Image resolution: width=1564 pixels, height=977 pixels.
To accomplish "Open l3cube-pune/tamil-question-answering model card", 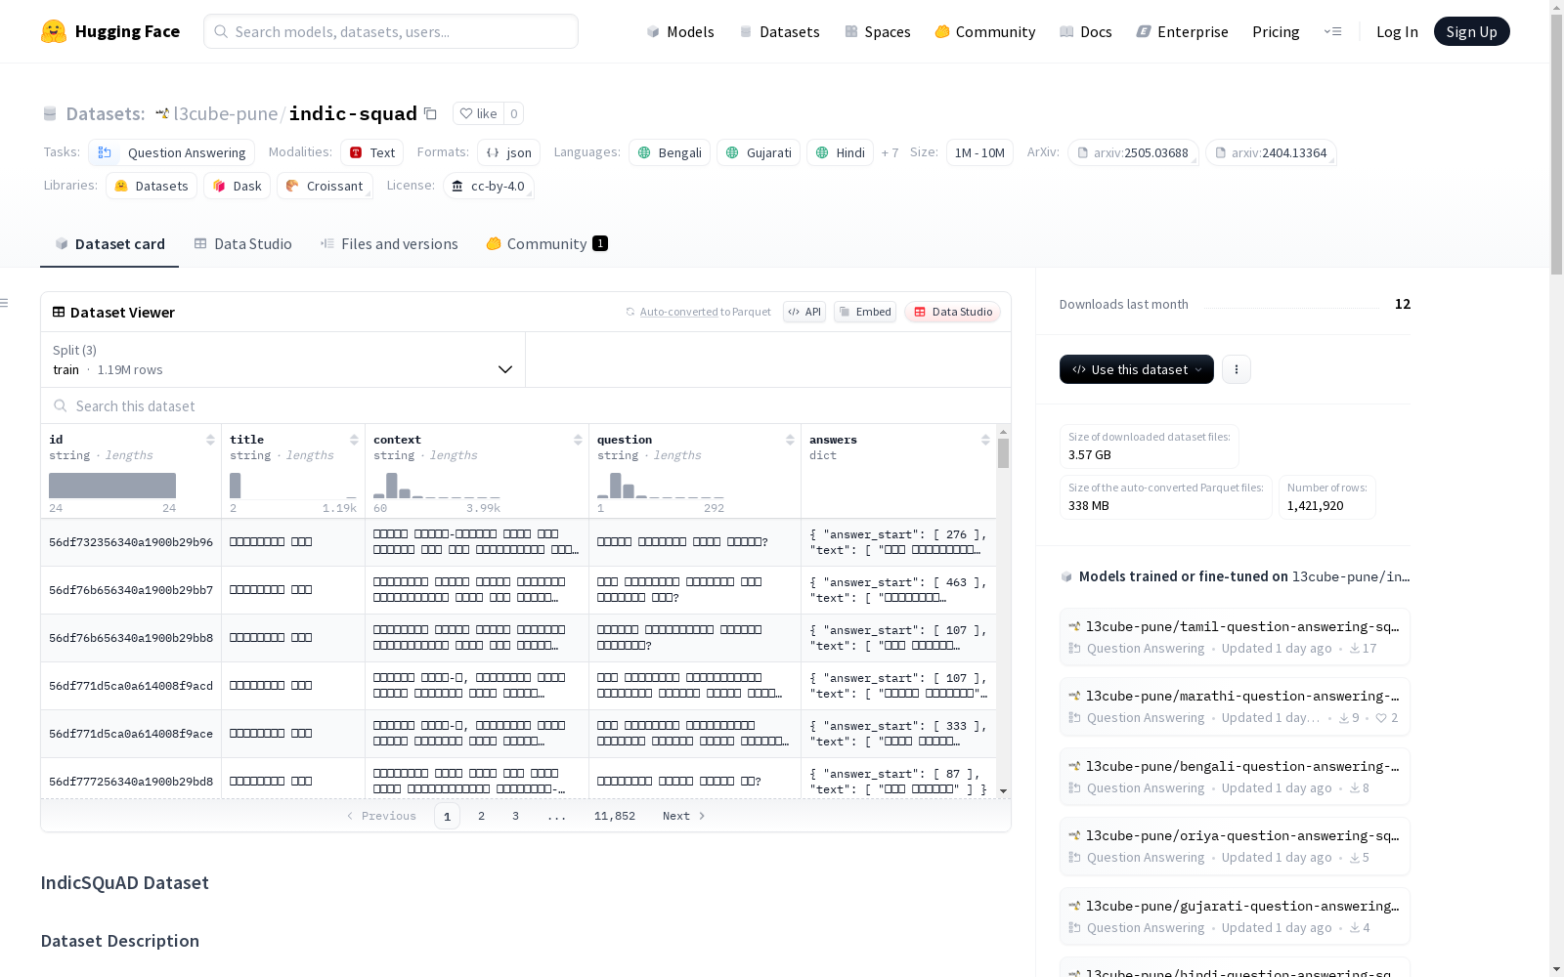I will pos(1235,636).
